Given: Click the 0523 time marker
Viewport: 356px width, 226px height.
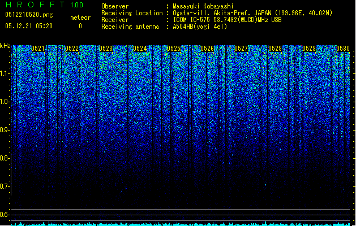Looking at the screenshot, I should click(106, 49).
